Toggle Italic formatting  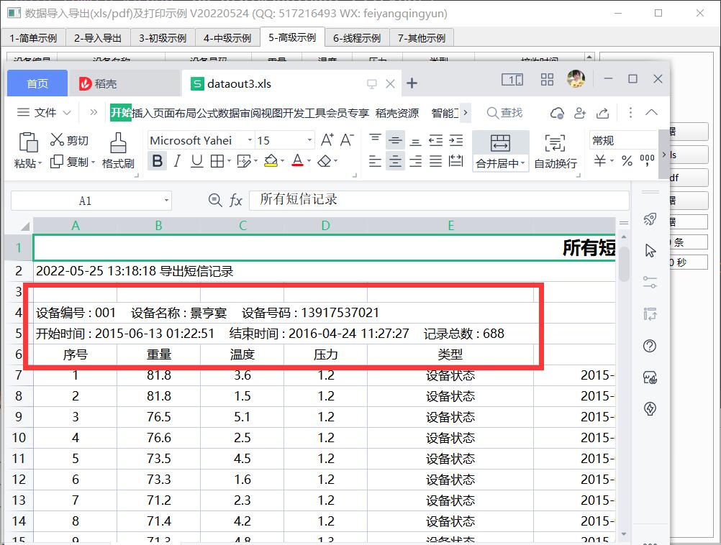(x=177, y=161)
